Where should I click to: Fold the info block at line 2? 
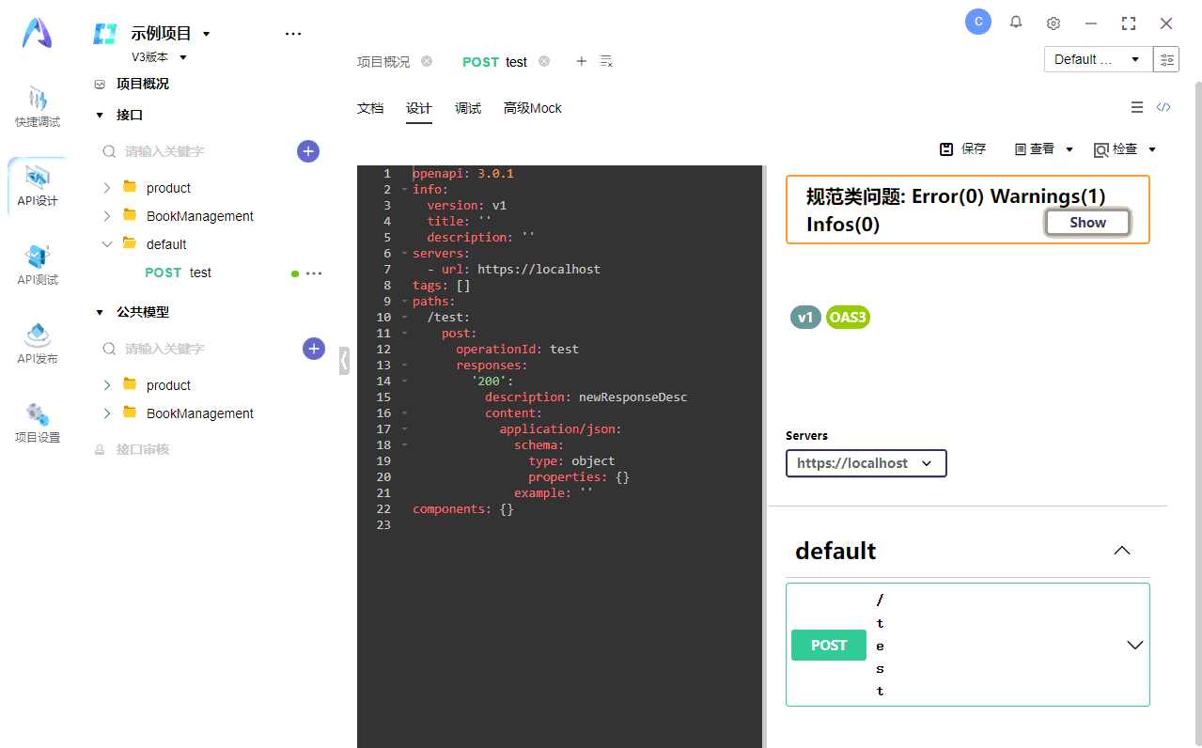(x=404, y=190)
